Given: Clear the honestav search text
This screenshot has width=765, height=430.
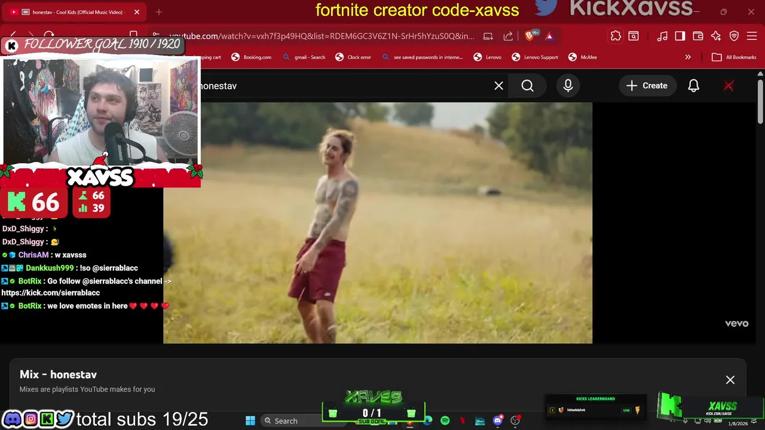Looking at the screenshot, I should (498, 86).
